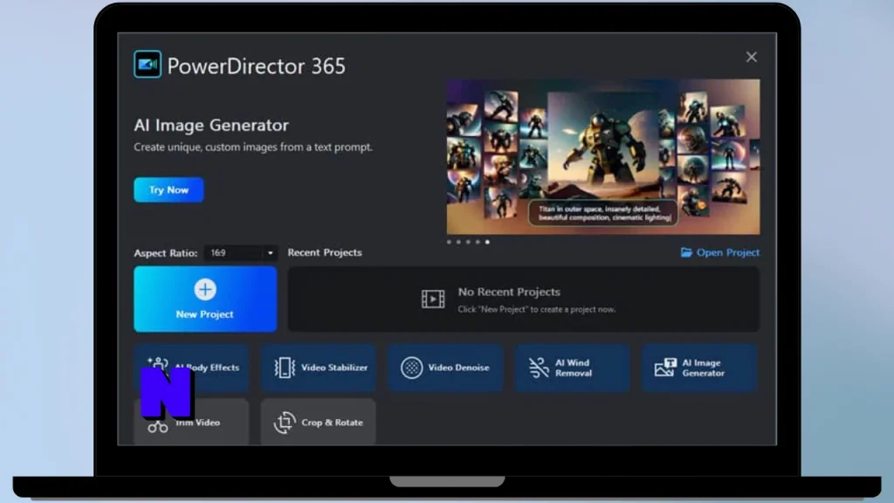Click the 'No Recent Projects' text
Screen dimensions: 894x503
pos(509,292)
